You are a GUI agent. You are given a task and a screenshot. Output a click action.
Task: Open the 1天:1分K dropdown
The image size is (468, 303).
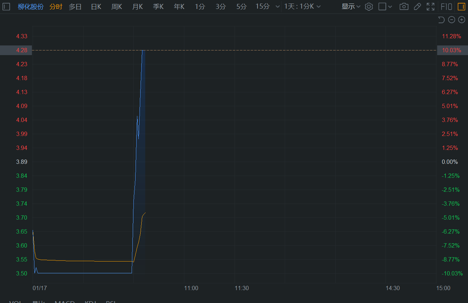point(302,6)
